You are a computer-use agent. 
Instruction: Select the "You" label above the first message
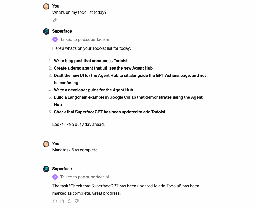pos(56,6)
